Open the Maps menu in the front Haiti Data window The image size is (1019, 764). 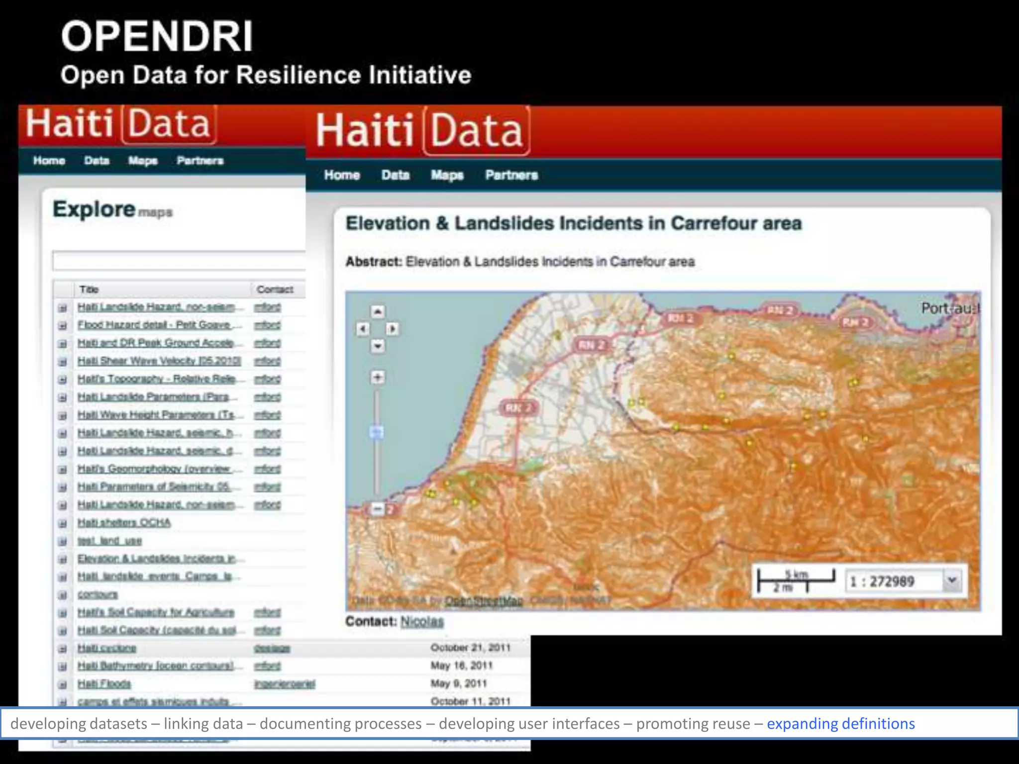(x=447, y=175)
